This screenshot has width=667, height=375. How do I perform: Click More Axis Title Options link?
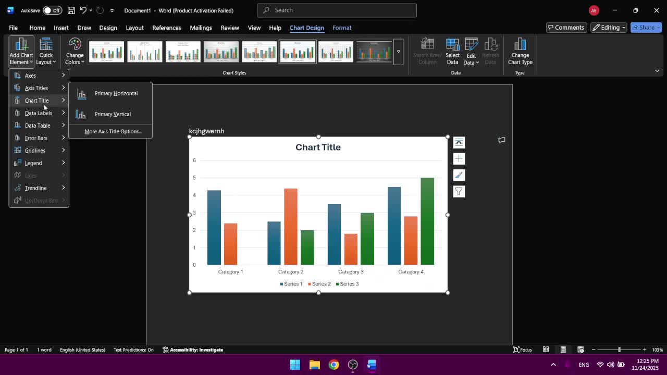113,131
